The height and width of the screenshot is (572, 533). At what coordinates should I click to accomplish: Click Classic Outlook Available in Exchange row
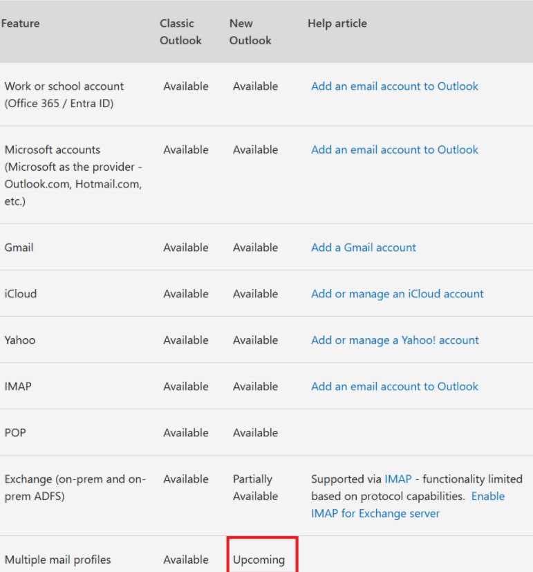185,479
